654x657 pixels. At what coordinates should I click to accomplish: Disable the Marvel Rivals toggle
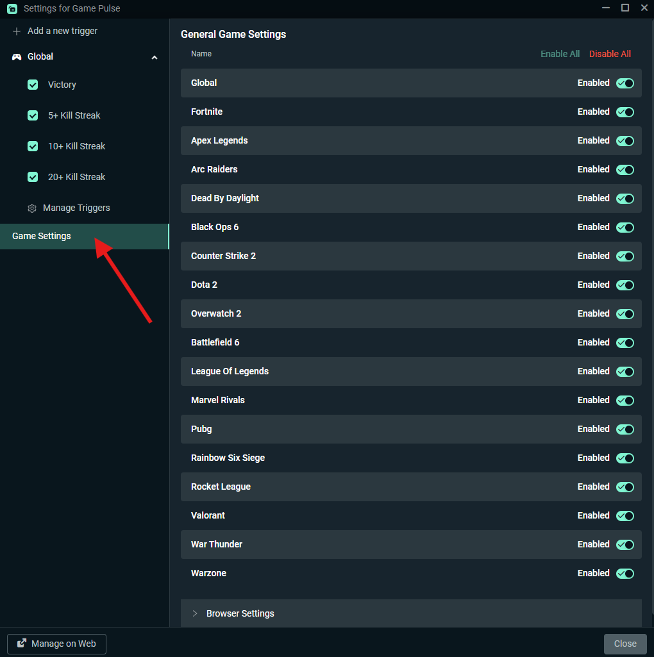coord(625,401)
